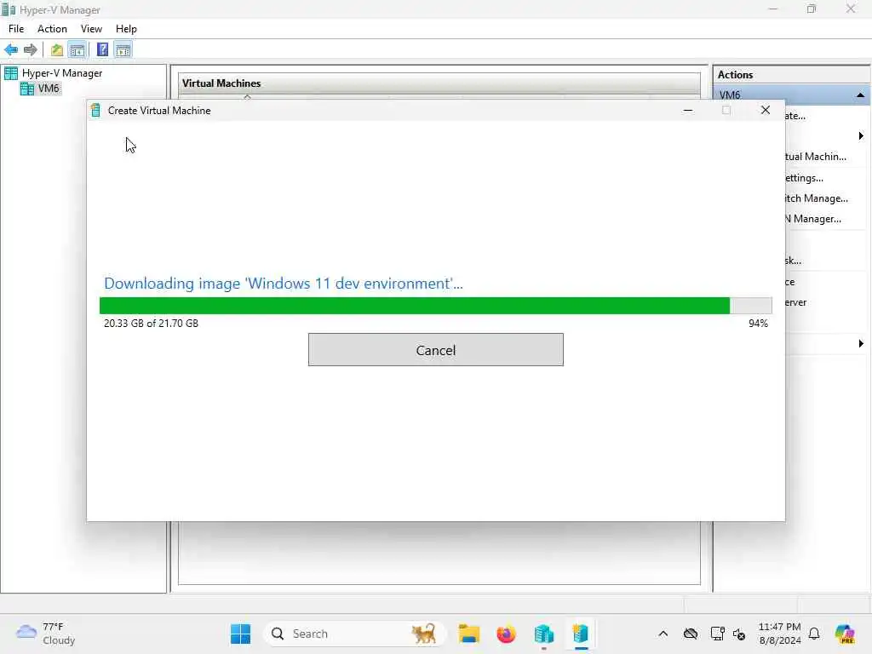Open the File menu
The height and width of the screenshot is (654, 872).
pos(16,29)
